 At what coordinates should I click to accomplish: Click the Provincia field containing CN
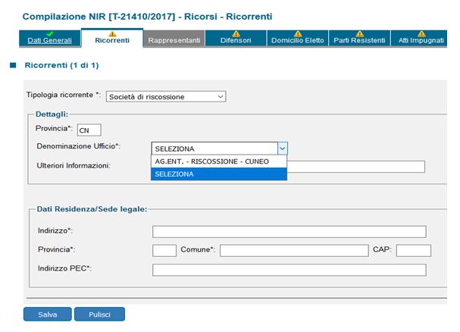(x=89, y=130)
